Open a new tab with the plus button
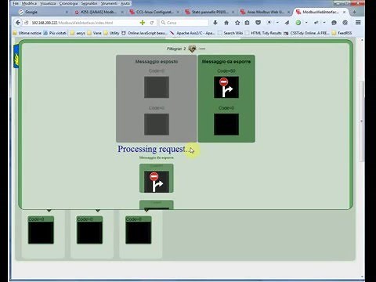Image resolution: width=376 pixels, height=282 pixels. click(354, 12)
